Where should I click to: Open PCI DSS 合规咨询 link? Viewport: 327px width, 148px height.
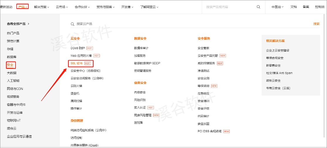(x=210, y=131)
